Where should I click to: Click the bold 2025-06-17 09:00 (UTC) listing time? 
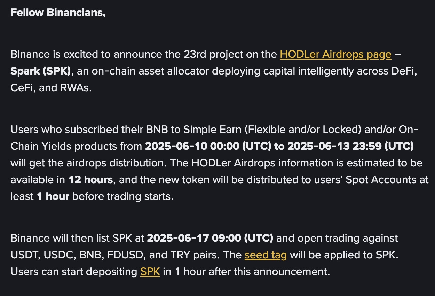tap(210, 239)
